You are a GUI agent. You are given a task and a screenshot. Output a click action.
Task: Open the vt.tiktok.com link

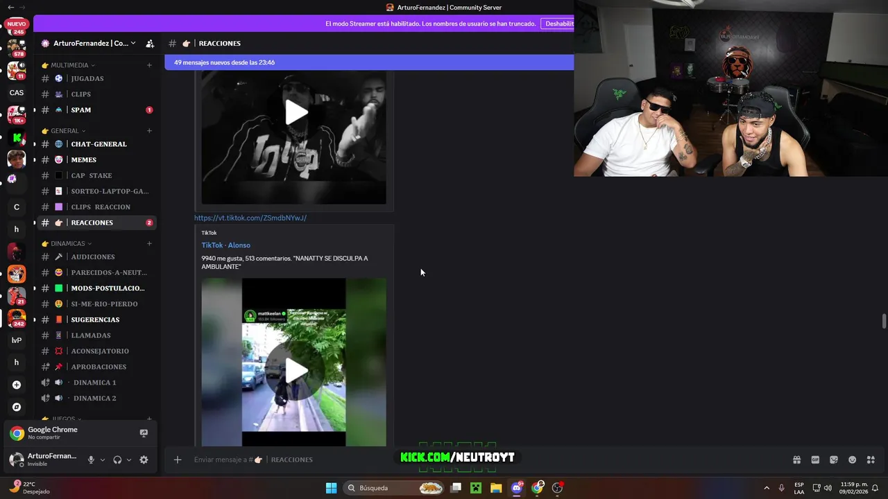pyautogui.click(x=250, y=218)
